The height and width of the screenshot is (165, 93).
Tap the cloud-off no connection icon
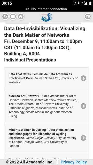pyautogui.click(x=28, y=9)
